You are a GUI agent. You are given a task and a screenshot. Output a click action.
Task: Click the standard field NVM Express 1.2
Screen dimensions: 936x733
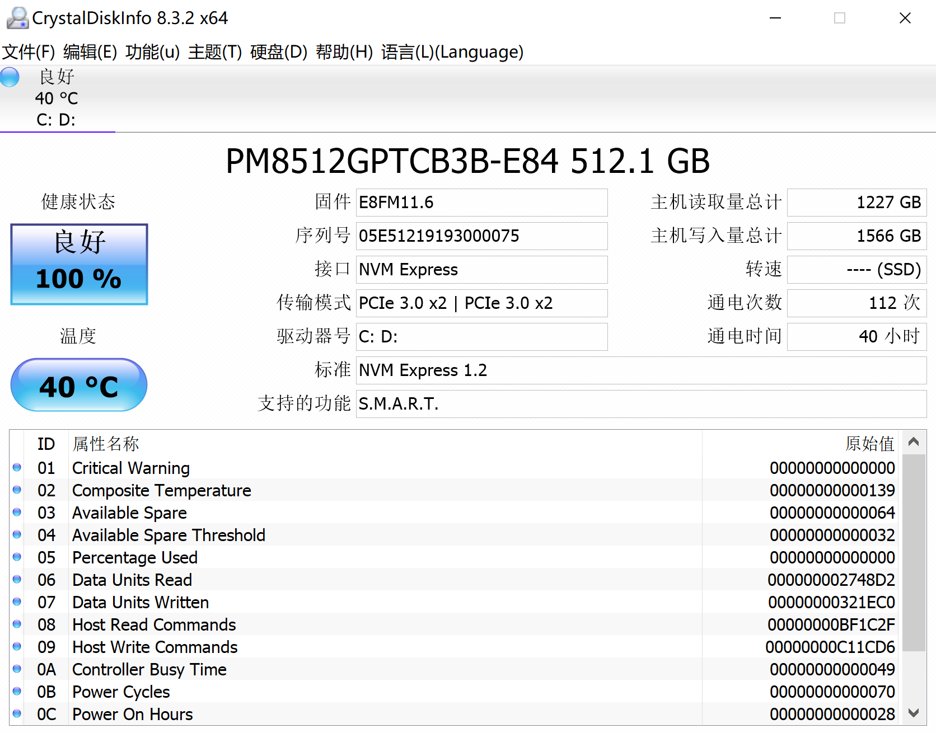tap(641, 370)
